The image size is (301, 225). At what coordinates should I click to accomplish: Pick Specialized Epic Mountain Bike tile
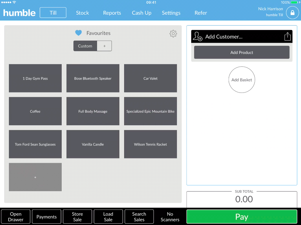150,111
